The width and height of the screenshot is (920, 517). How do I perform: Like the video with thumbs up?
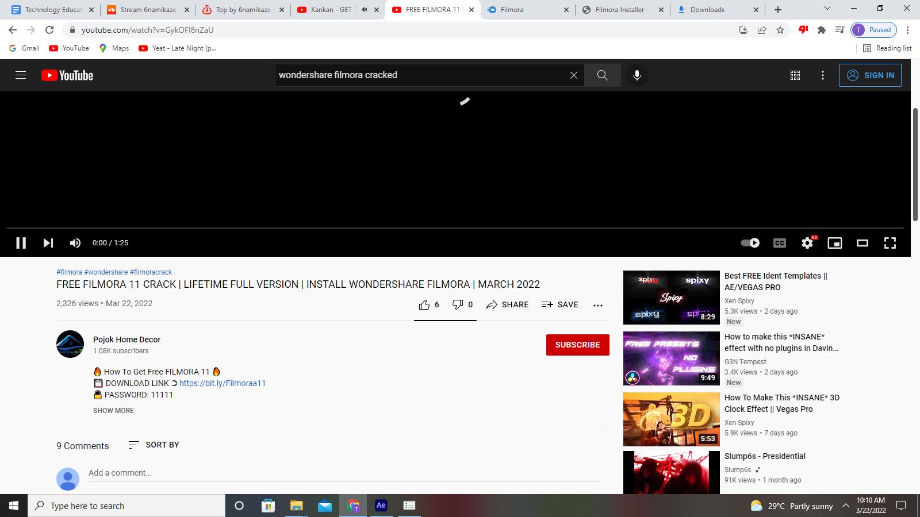[424, 304]
